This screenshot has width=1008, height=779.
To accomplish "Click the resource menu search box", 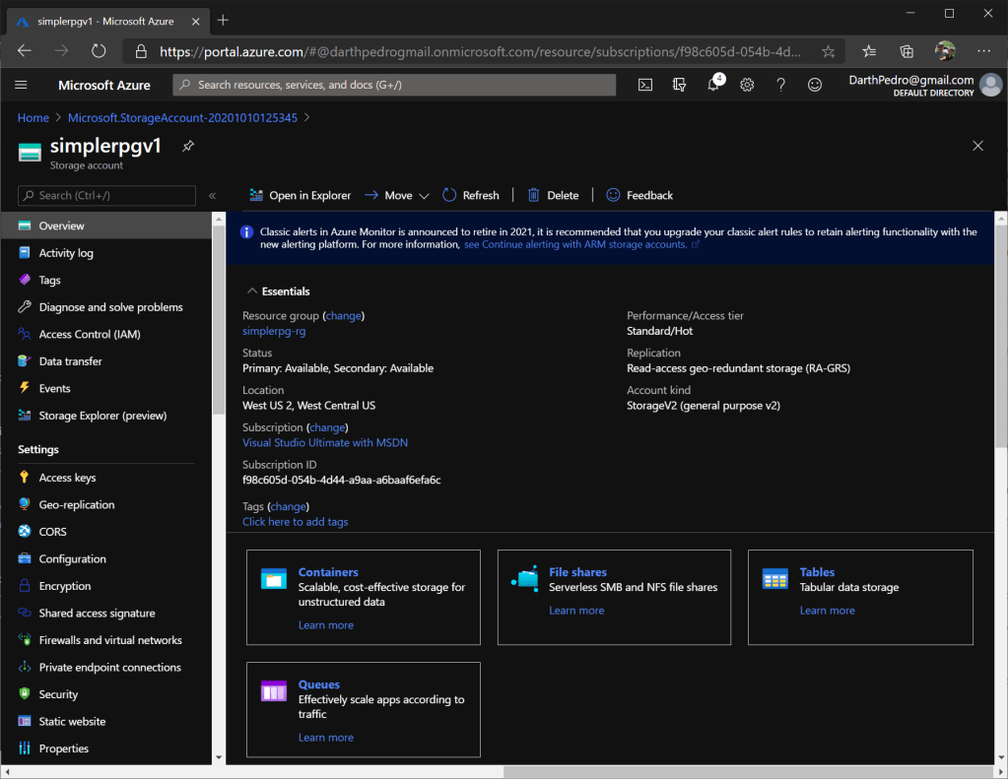I will tap(106, 195).
